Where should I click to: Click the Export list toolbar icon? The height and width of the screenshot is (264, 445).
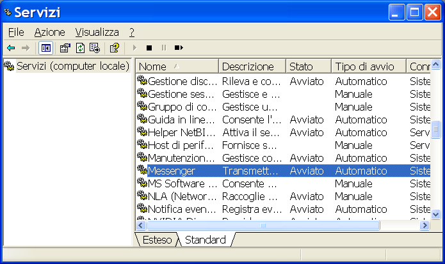(x=95, y=47)
